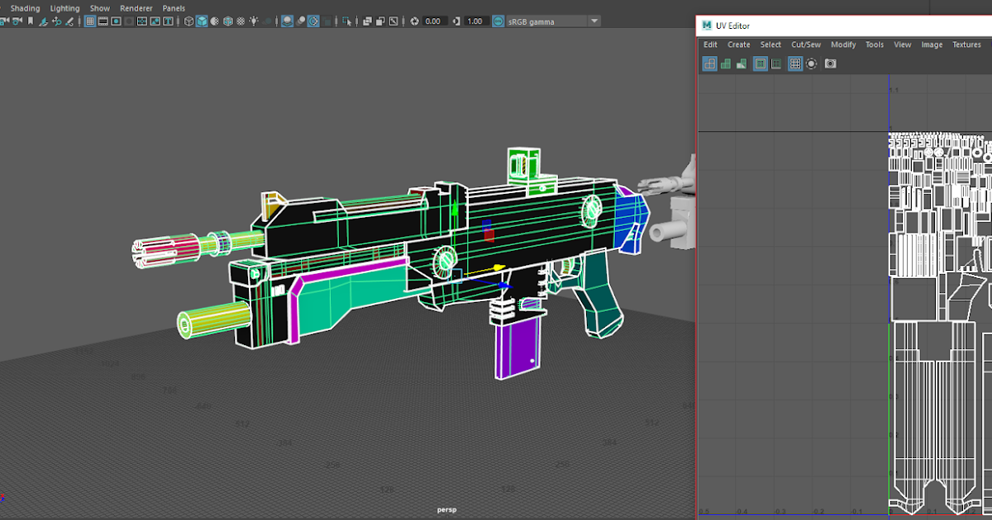
Task: Toggle the gamma control in the viewport
Action: 456,21
